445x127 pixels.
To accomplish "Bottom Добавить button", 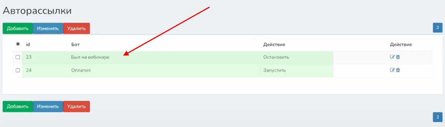I will (x=18, y=106).
